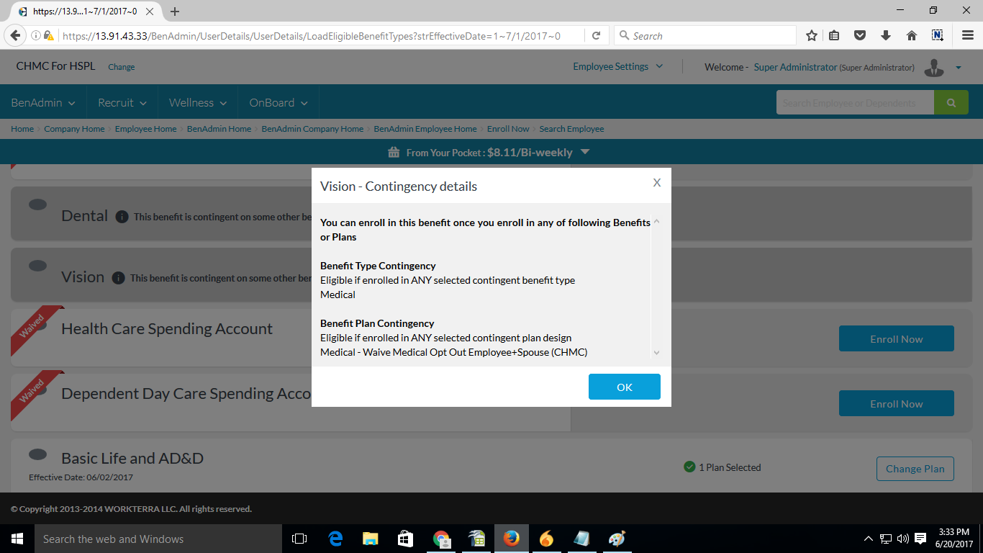Click the Vision benefit info icon
Screen dimensions: 983x553
[118, 278]
